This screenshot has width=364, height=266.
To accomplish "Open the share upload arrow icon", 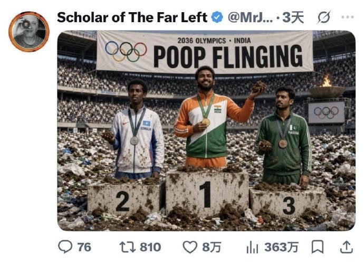I will (347, 247).
